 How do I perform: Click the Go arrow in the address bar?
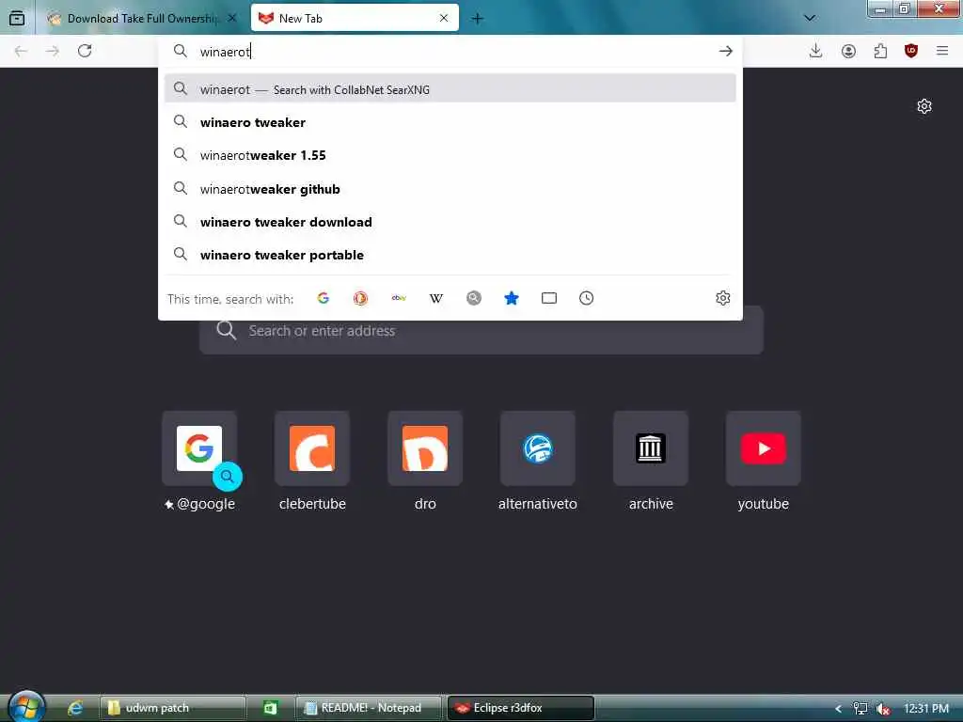[x=725, y=51]
